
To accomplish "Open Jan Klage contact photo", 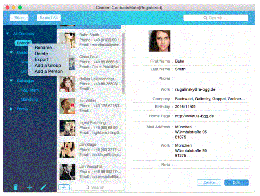I will 68,150.
